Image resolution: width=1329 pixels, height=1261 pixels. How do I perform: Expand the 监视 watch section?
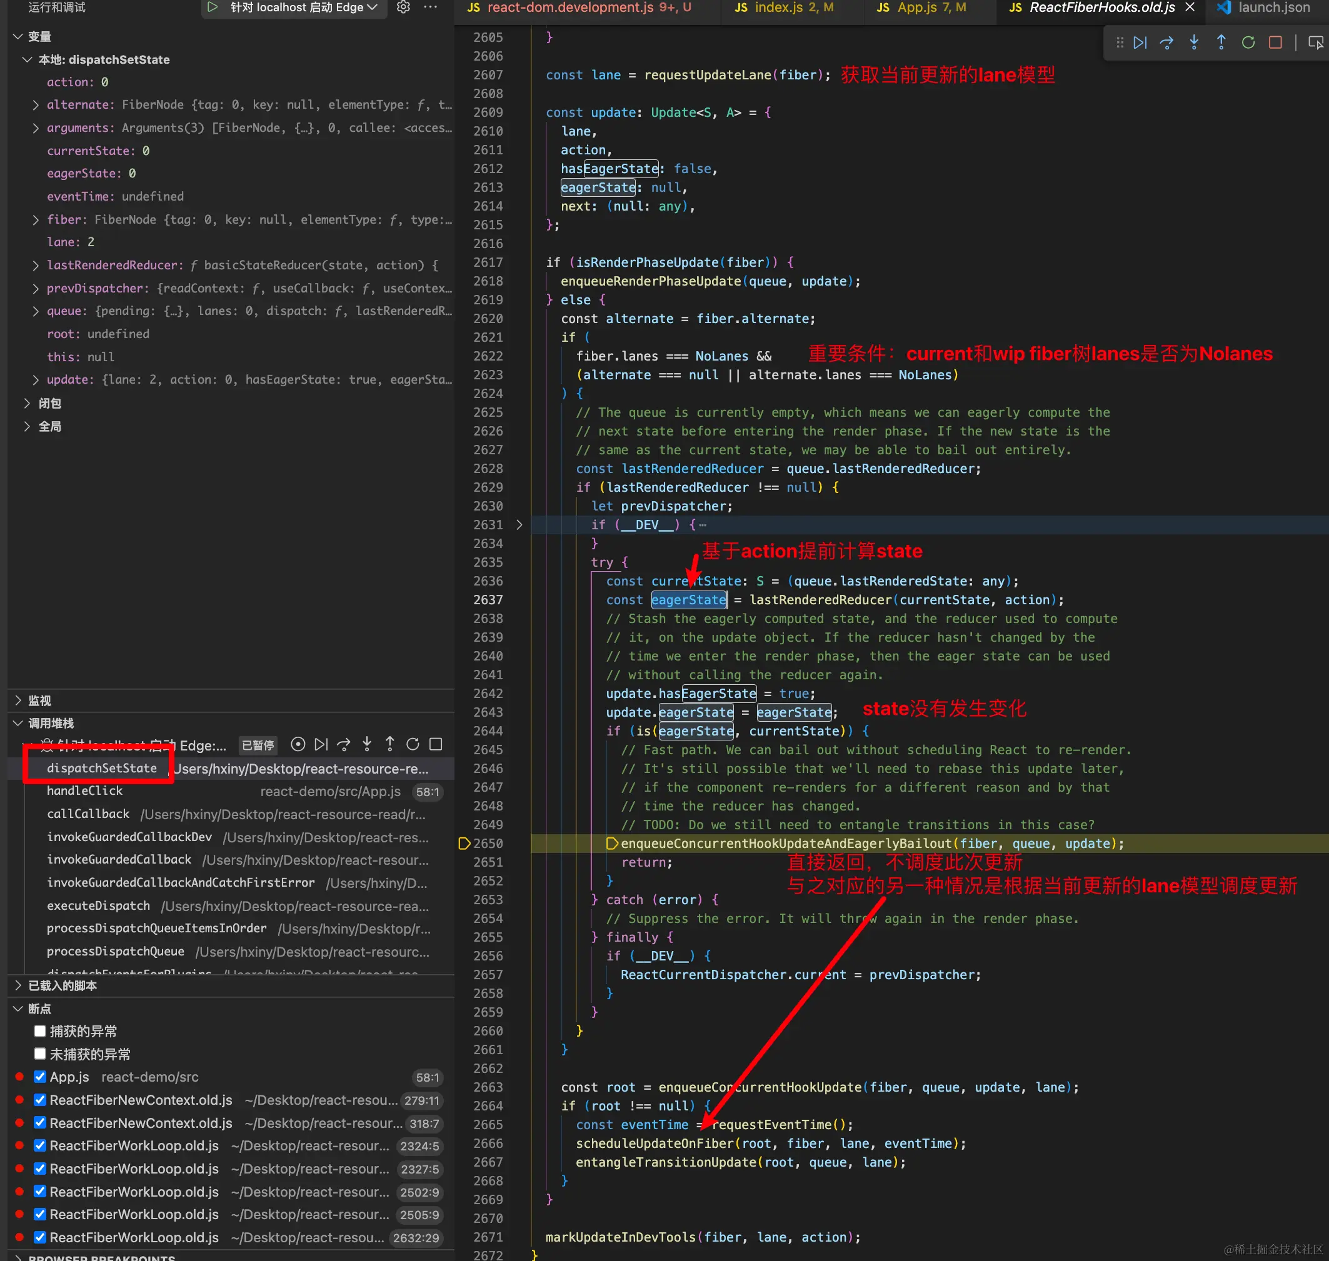tap(18, 700)
